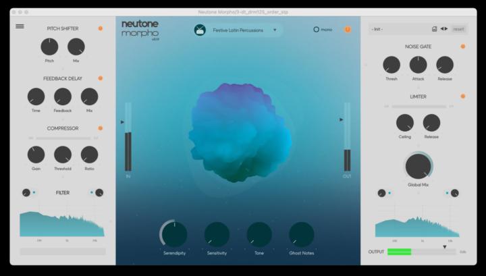Toggle blue dot beside left FILTER high-cut knob
Viewport: 486px width, 276px height.
tap(91, 192)
